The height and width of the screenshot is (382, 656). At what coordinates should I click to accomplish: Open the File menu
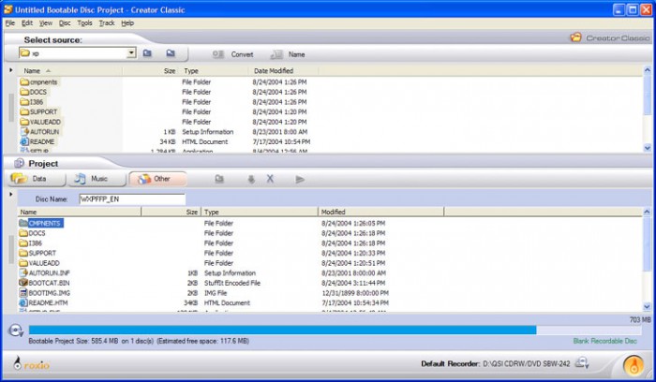10,23
